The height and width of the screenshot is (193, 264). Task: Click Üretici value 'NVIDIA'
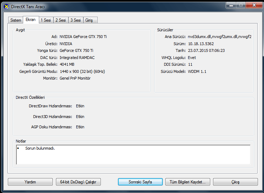click(66, 44)
